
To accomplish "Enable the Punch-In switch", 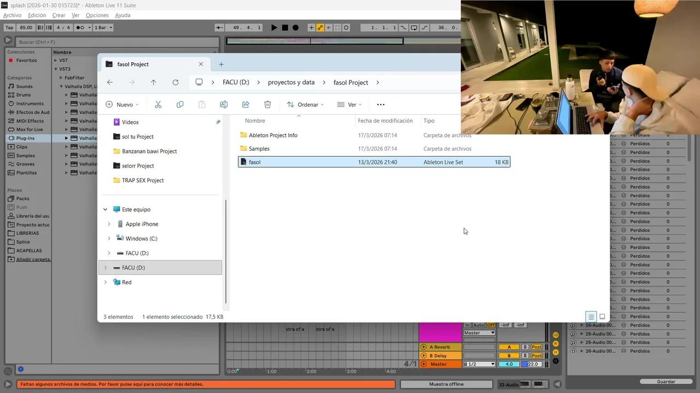I will [x=404, y=27].
